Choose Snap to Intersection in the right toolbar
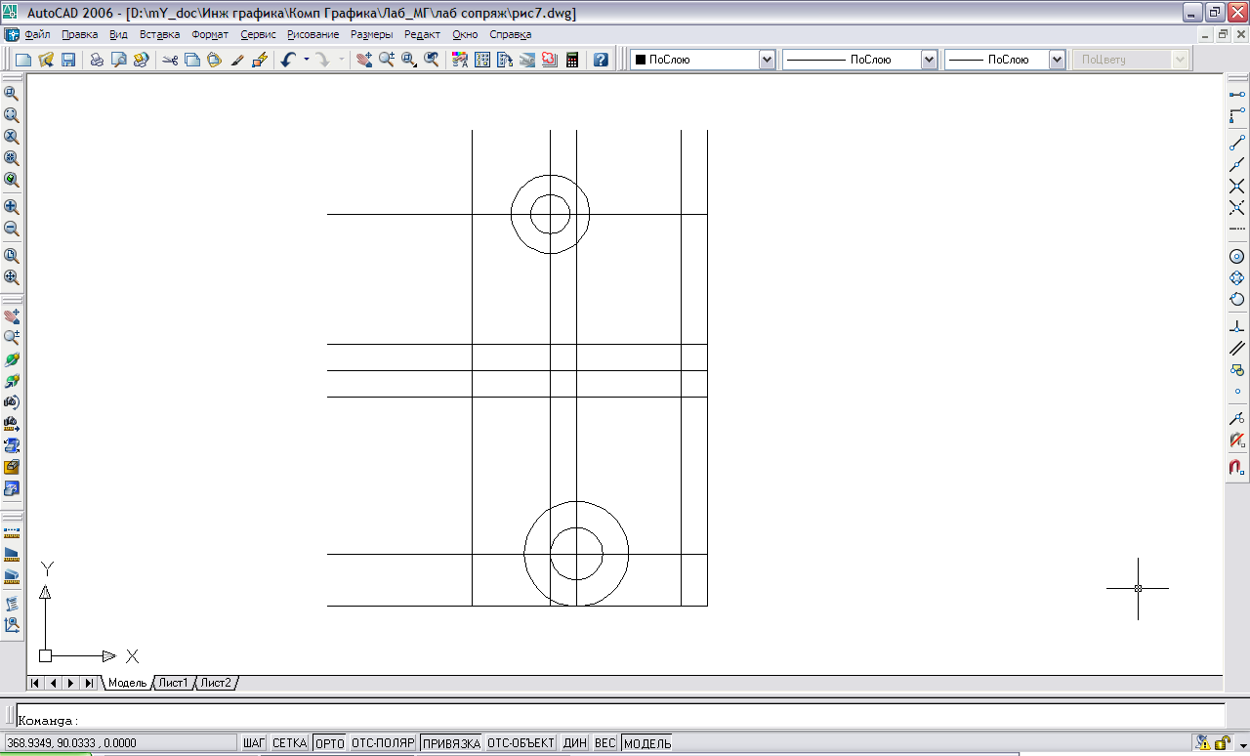This screenshot has height=756, width=1250. [x=1237, y=186]
